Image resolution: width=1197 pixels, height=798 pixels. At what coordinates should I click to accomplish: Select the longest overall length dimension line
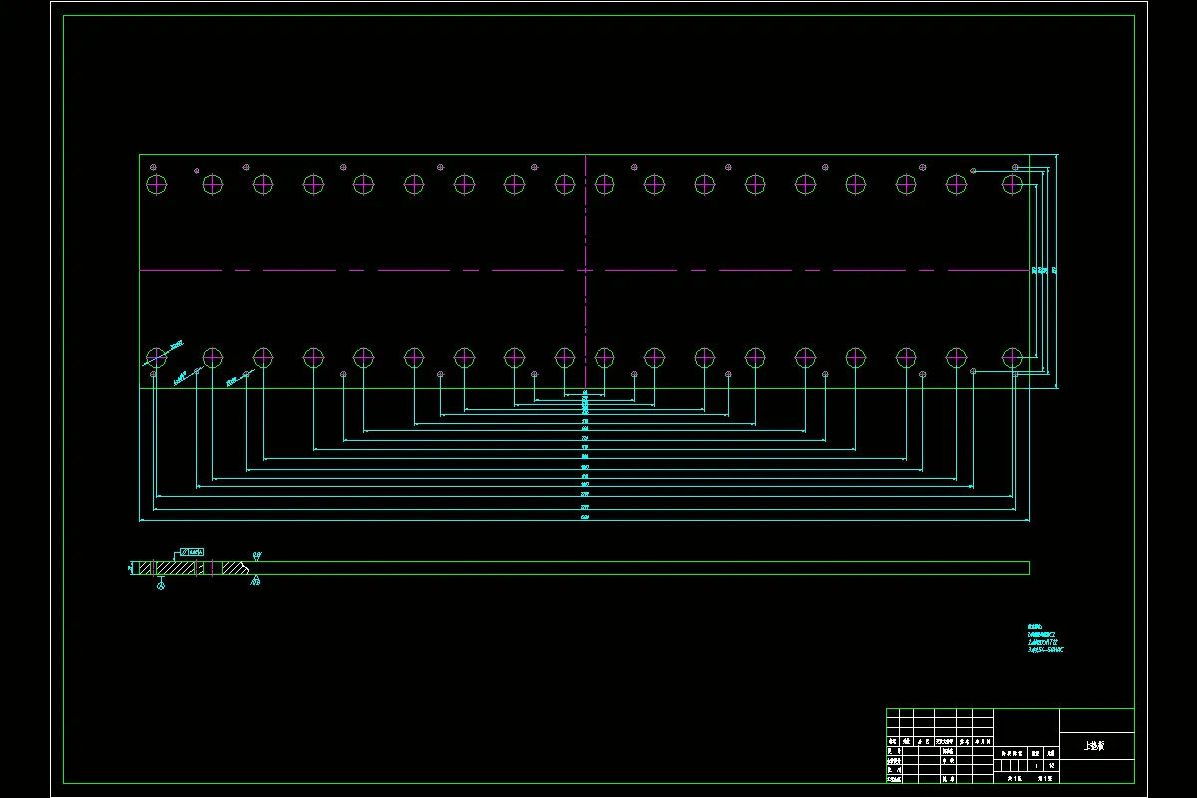pyautogui.click(x=585, y=519)
